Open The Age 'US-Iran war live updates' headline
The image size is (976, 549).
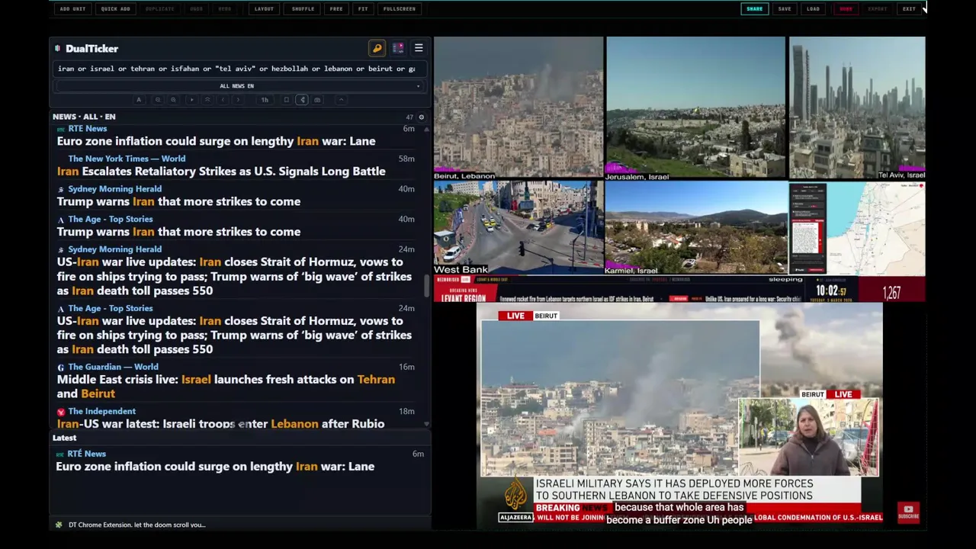[x=234, y=335]
